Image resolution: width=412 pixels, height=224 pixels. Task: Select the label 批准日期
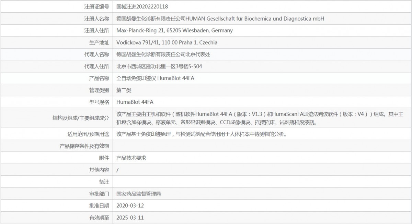pos(99,206)
